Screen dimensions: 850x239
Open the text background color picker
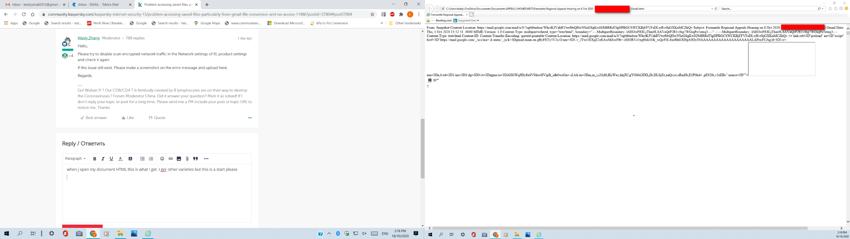[x=130, y=159]
